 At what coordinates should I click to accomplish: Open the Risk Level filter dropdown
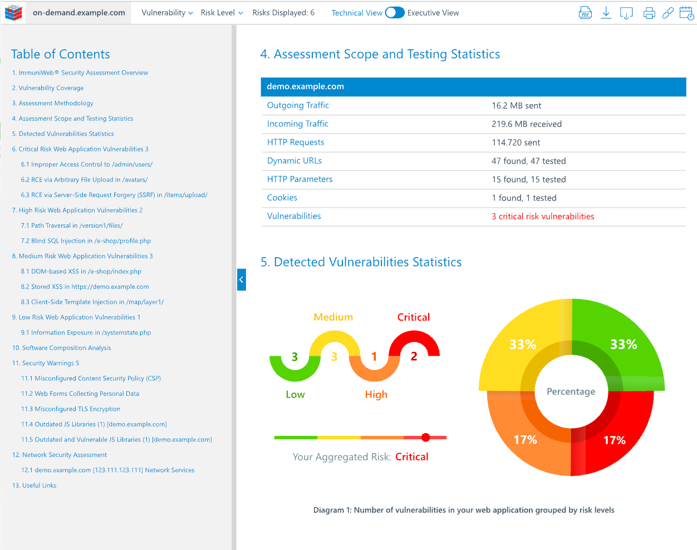tap(222, 13)
